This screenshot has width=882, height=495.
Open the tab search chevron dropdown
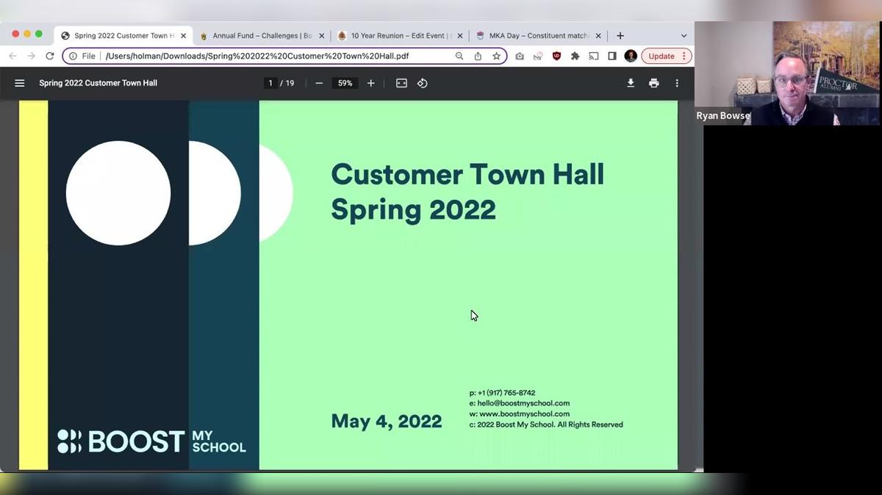point(683,35)
